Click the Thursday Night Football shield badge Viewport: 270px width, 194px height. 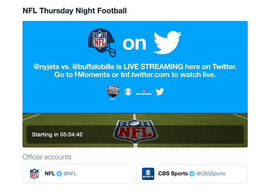pos(113,92)
